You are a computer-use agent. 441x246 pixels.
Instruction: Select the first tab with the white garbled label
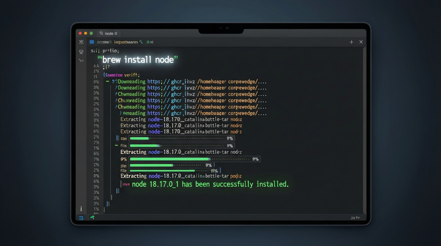pyautogui.click(x=104, y=42)
